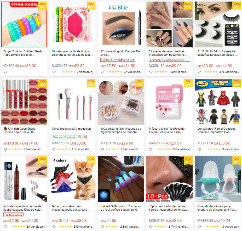Save the 24-piece false nails to wishlist
The width and height of the screenshot is (242, 231).
pos(151,72)
